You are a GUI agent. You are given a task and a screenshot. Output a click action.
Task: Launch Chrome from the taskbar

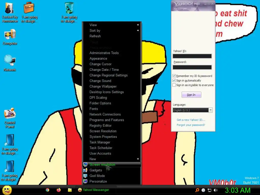(47, 190)
